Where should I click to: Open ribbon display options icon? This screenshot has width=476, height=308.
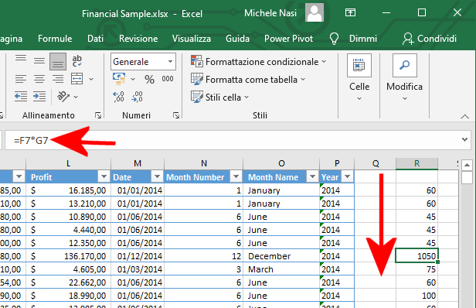click(350, 12)
